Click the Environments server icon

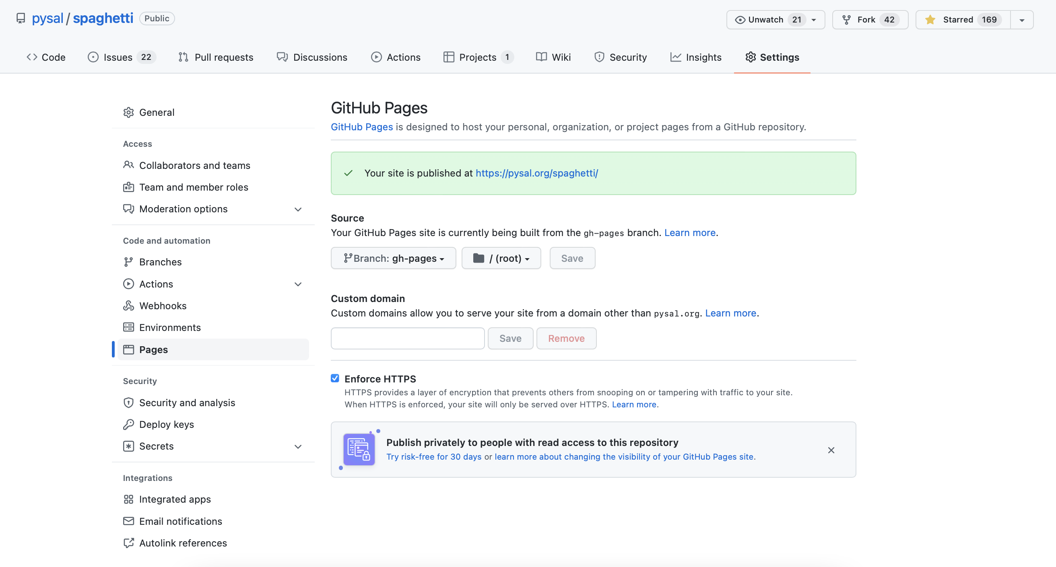click(x=128, y=327)
